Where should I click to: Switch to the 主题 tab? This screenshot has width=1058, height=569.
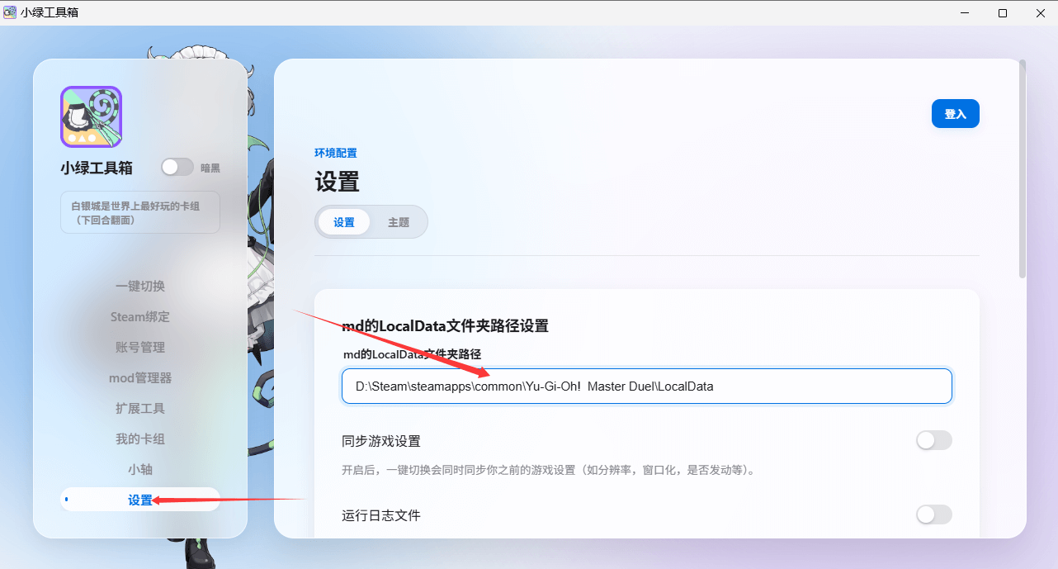[399, 221]
